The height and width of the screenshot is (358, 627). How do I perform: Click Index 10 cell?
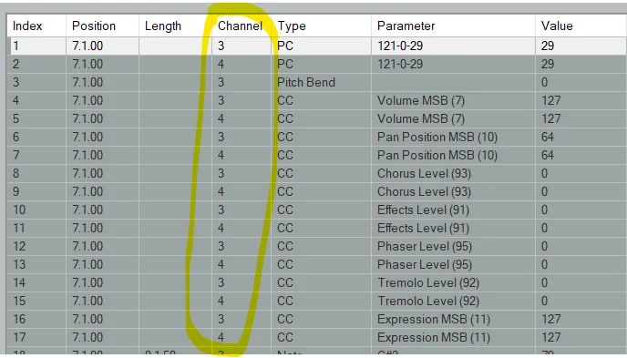click(36, 210)
